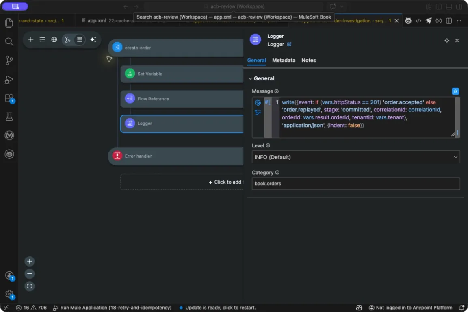Toggle the primary sidebar layout icon

click(438, 6)
